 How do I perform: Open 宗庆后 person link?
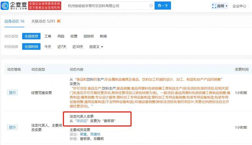click(82, 121)
